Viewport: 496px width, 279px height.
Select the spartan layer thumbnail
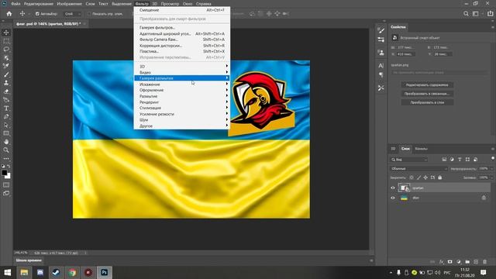[x=404, y=188]
